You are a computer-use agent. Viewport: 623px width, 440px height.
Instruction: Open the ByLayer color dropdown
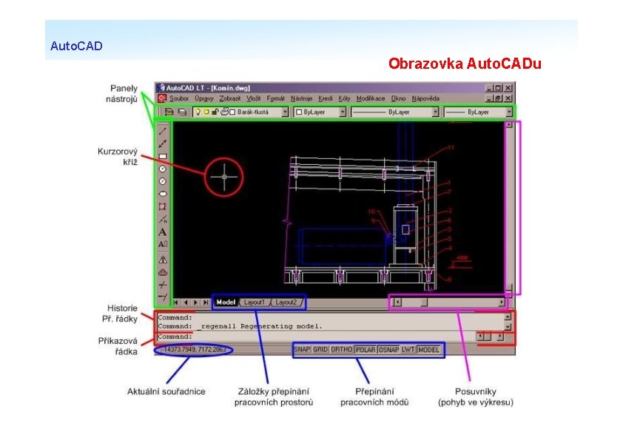click(x=343, y=112)
